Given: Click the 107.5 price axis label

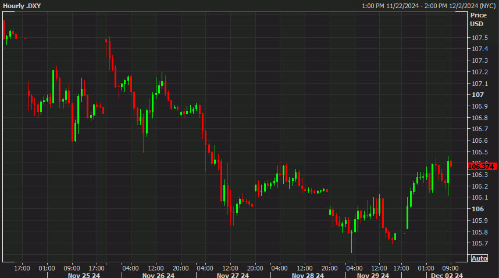Looking at the screenshot, I should click(480, 38).
